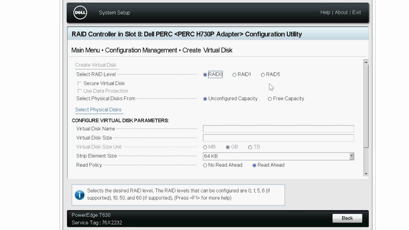Open the Strip Element Size dropdown
This screenshot has width=409, height=230.
pyautogui.click(x=278, y=156)
